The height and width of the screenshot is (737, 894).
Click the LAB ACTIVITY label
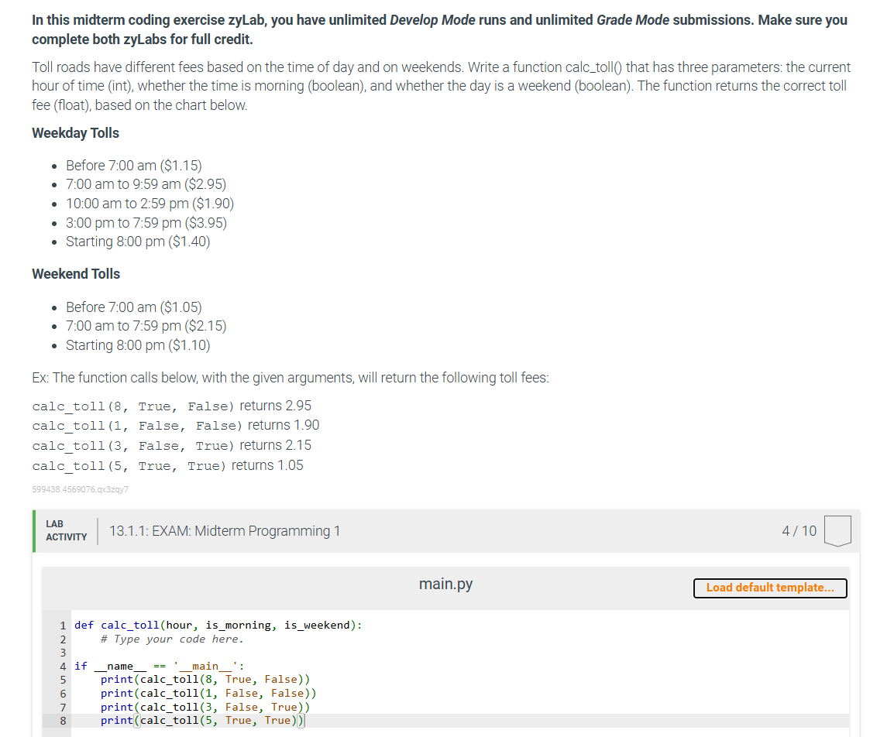point(67,530)
